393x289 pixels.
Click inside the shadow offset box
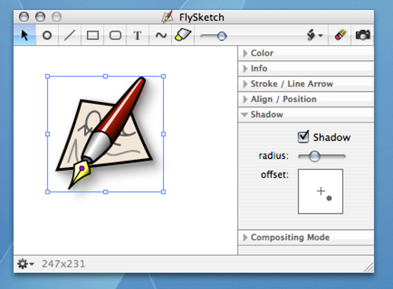320,192
